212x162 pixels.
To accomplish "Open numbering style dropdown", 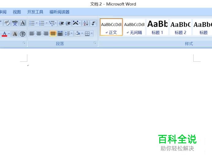I will (47, 23).
